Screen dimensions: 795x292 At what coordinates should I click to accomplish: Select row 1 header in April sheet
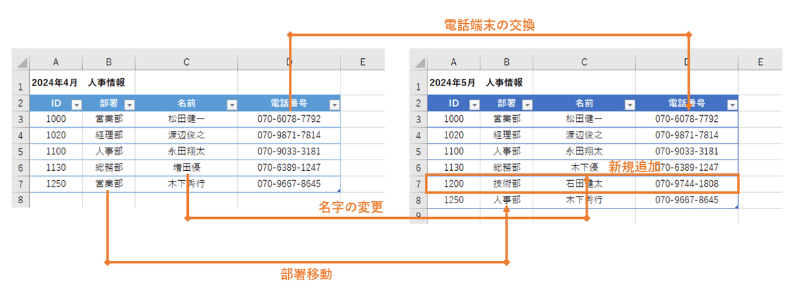tap(21, 83)
